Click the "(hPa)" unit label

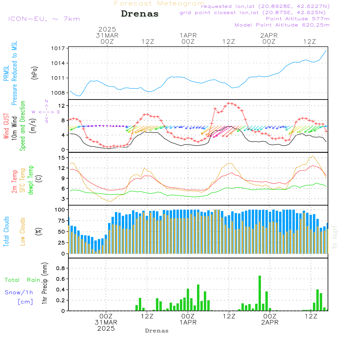point(35,73)
